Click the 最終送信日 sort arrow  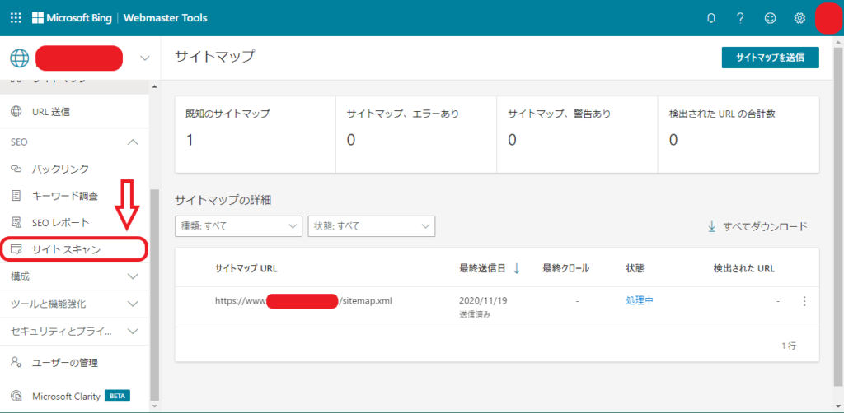[517, 268]
